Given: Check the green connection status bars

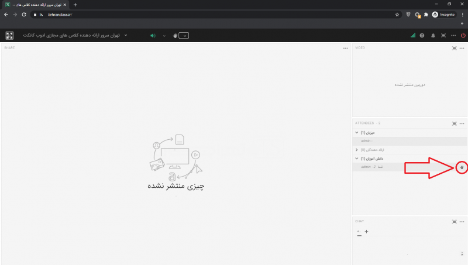Looking at the screenshot, I should (x=412, y=36).
